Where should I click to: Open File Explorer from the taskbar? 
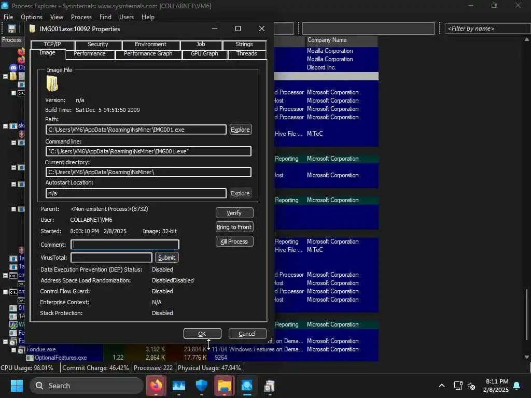(224, 386)
